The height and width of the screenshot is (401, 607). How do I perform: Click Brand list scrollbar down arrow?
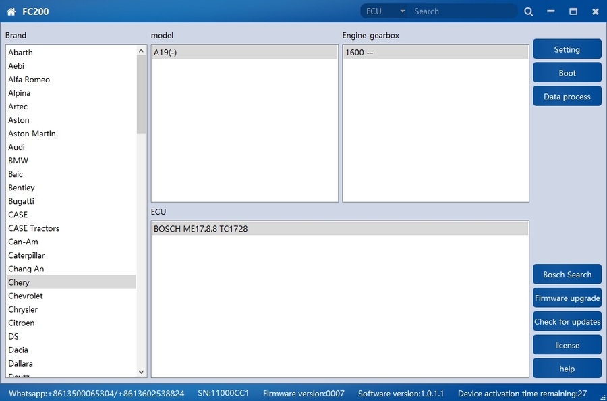(141, 371)
